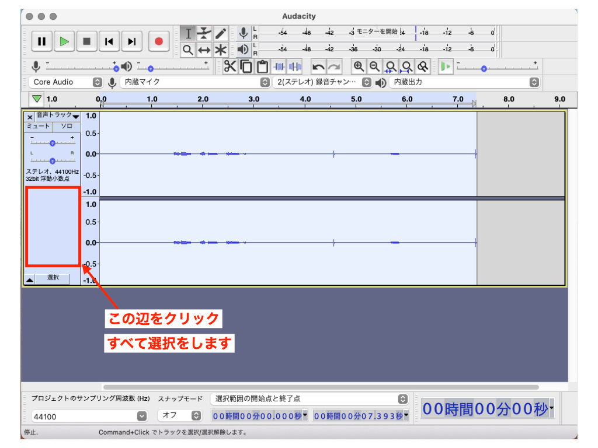Open the 内蔵出力 playback device dropdown
This screenshot has width=598, height=448.
click(x=464, y=82)
